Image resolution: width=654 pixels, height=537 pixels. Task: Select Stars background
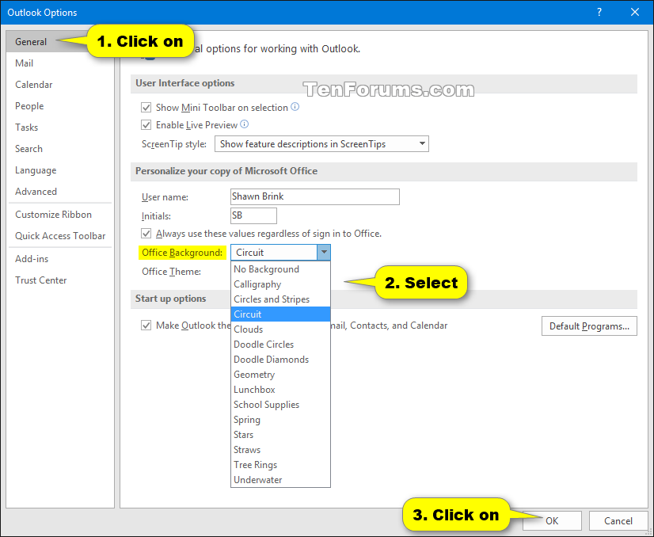coord(280,435)
